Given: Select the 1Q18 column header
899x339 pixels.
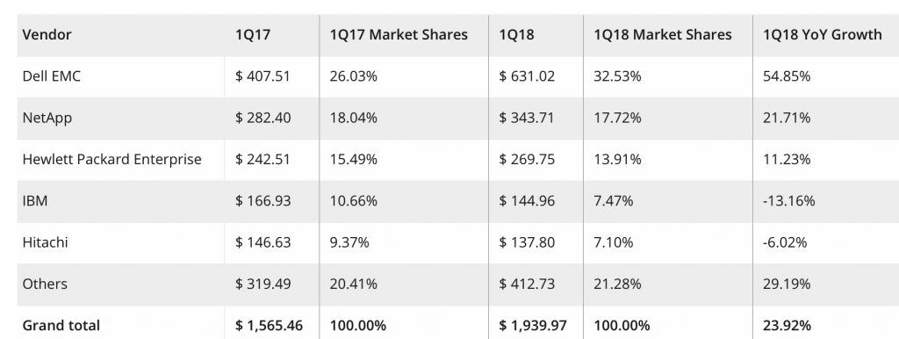Looking at the screenshot, I should pyautogui.click(x=516, y=34).
